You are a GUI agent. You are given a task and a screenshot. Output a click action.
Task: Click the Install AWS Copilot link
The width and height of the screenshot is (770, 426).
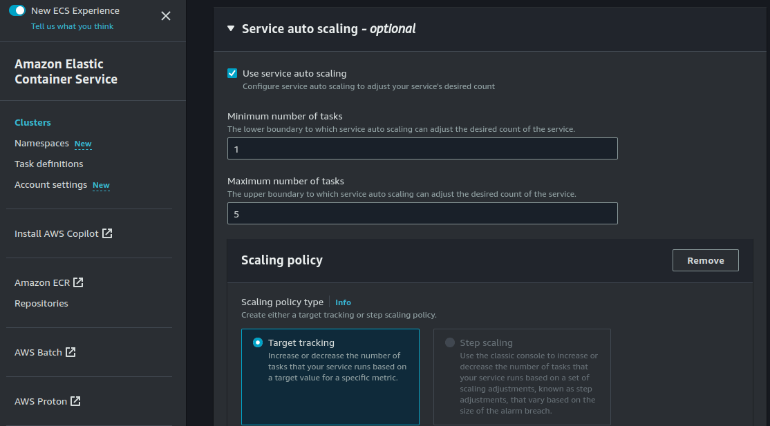tap(57, 233)
